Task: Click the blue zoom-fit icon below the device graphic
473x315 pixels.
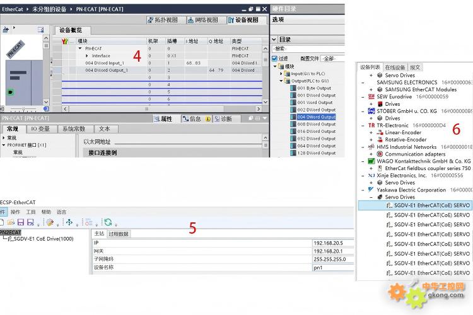Action: click(x=46, y=109)
